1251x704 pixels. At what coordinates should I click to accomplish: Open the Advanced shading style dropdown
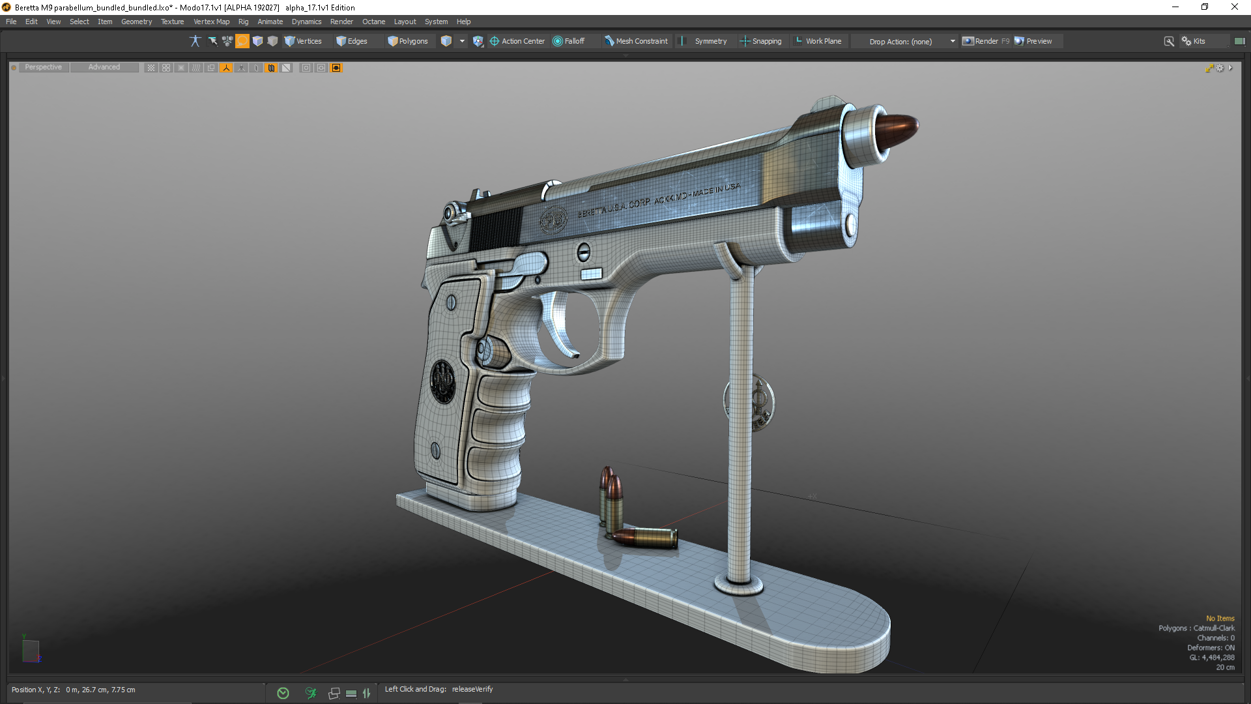[x=104, y=67]
